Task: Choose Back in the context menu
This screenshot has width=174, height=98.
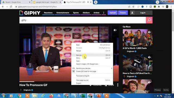Action: 92,45
